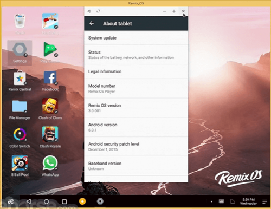Select Android security patch level row
Screen dimensions: 271x209
point(136,147)
